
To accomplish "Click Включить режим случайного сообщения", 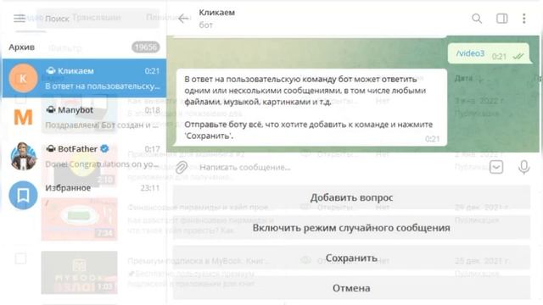I will (x=351, y=228).
